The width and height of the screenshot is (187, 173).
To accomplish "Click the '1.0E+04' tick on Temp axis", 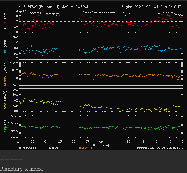I will coord(13,137).
